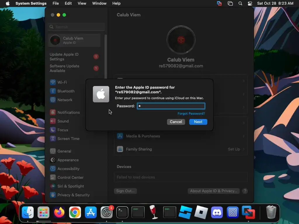Open Siri & Spotlight icon

click(x=53, y=186)
